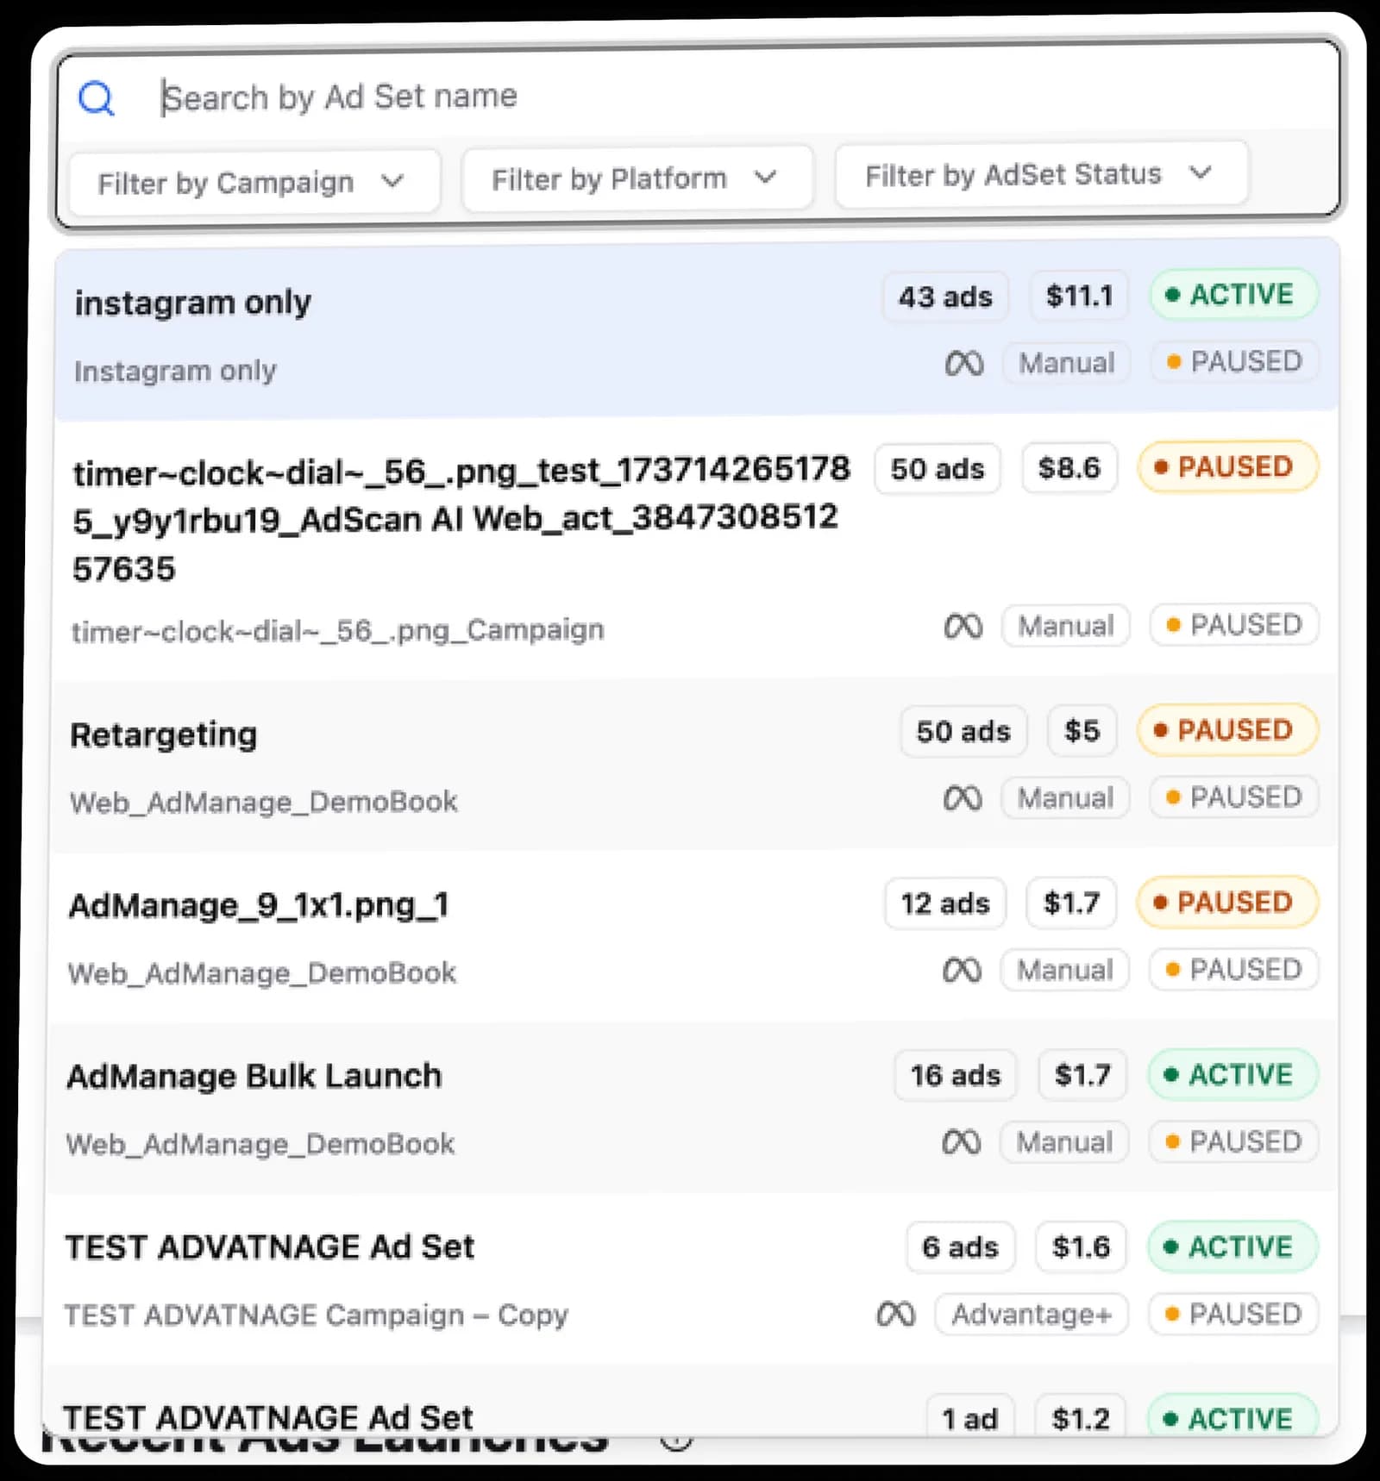Click the 43 ads badge
The height and width of the screenshot is (1481, 1380).
click(945, 297)
